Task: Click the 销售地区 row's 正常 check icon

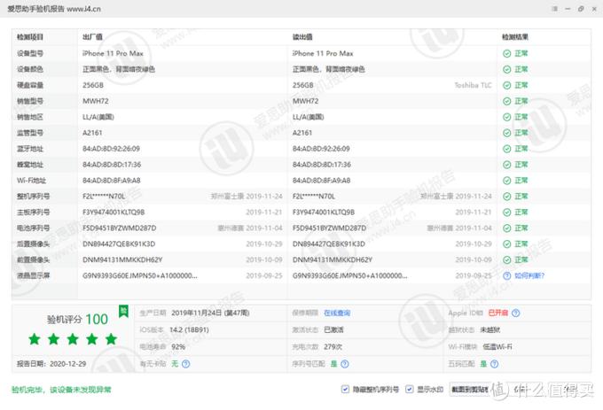Action: tap(507, 117)
